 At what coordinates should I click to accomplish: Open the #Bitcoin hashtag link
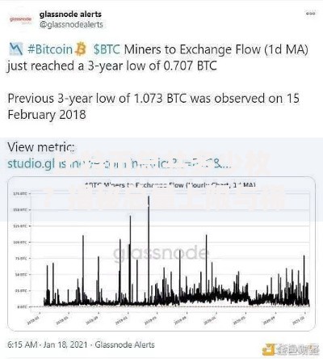tap(50, 49)
